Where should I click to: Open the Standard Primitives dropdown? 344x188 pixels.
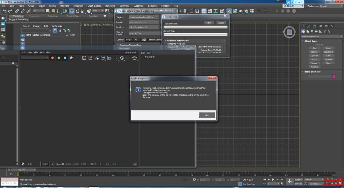click(x=322, y=36)
